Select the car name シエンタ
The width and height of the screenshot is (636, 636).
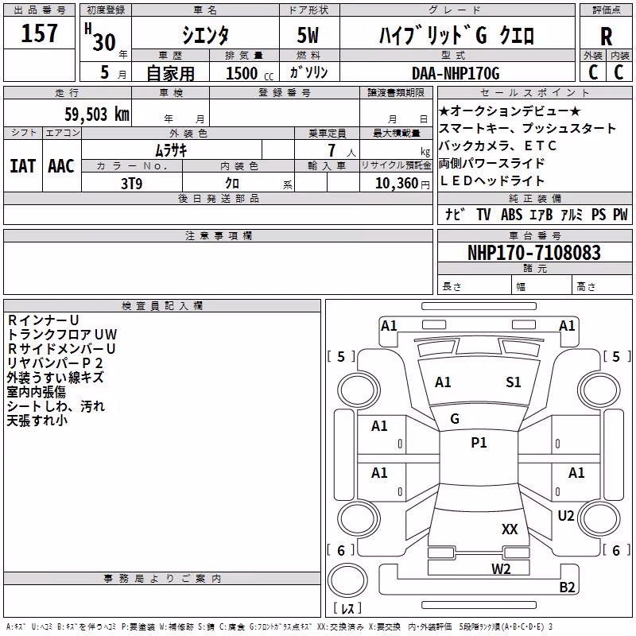[205, 35]
